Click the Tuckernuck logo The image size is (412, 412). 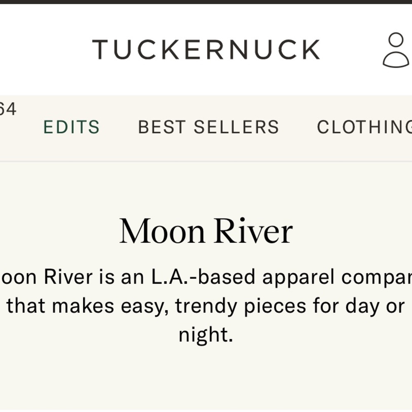coord(206,49)
